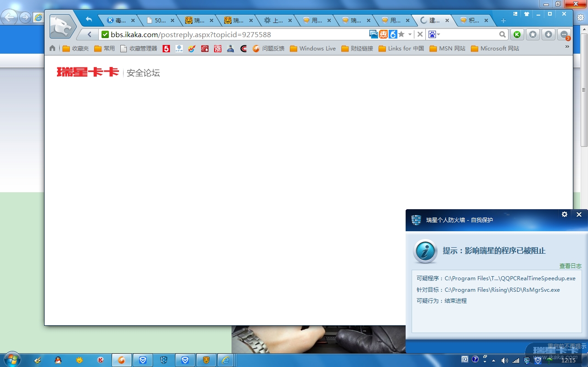
Task: Click the RsMgrSvc.exe target path text
Action: [502, 290]
